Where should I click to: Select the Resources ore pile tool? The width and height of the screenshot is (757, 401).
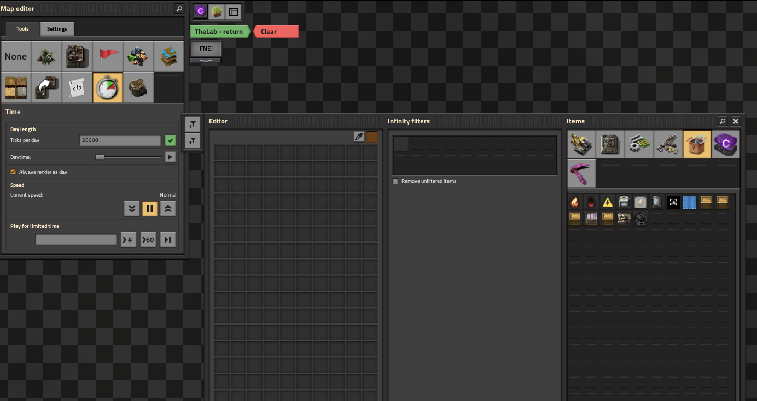click(x=138, y=56)
